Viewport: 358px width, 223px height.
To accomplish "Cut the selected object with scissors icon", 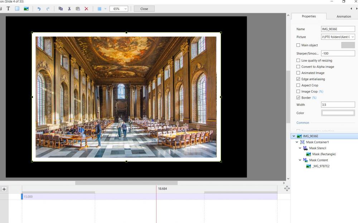I will coord(69,9).
